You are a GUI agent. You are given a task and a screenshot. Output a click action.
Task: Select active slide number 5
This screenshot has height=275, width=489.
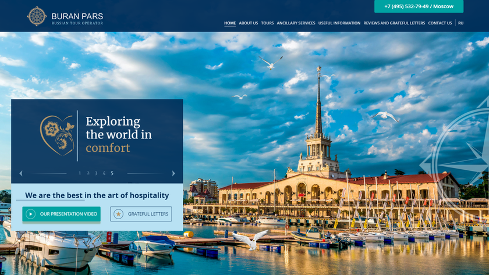112,173
